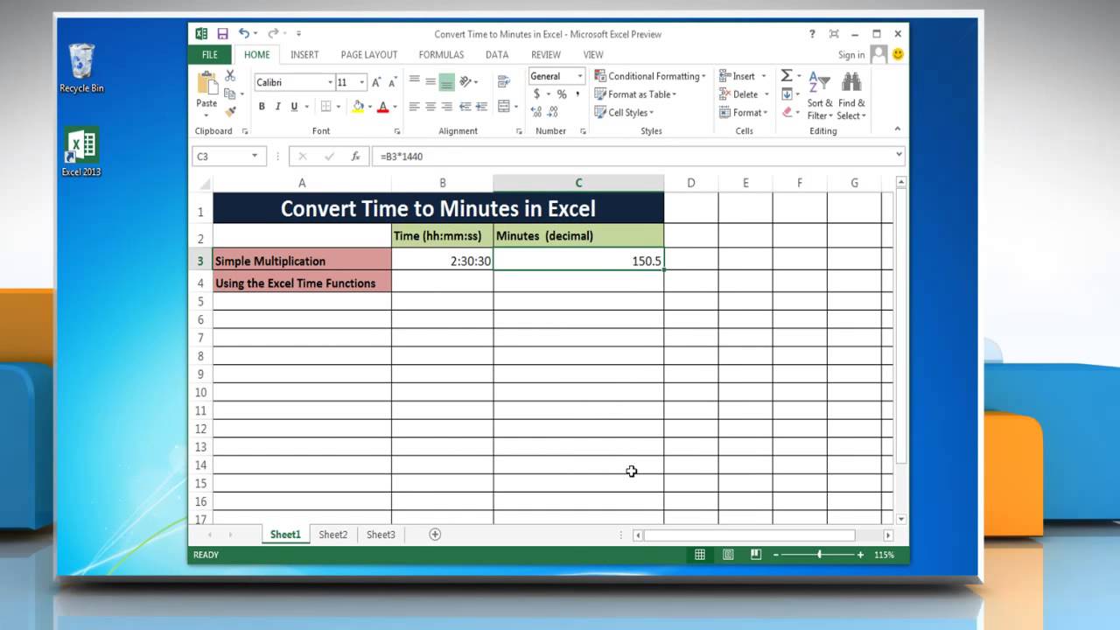This screenshot has width=1120, height=630.
Task: Click the Clear eraser icon
Action: point(787,112)
